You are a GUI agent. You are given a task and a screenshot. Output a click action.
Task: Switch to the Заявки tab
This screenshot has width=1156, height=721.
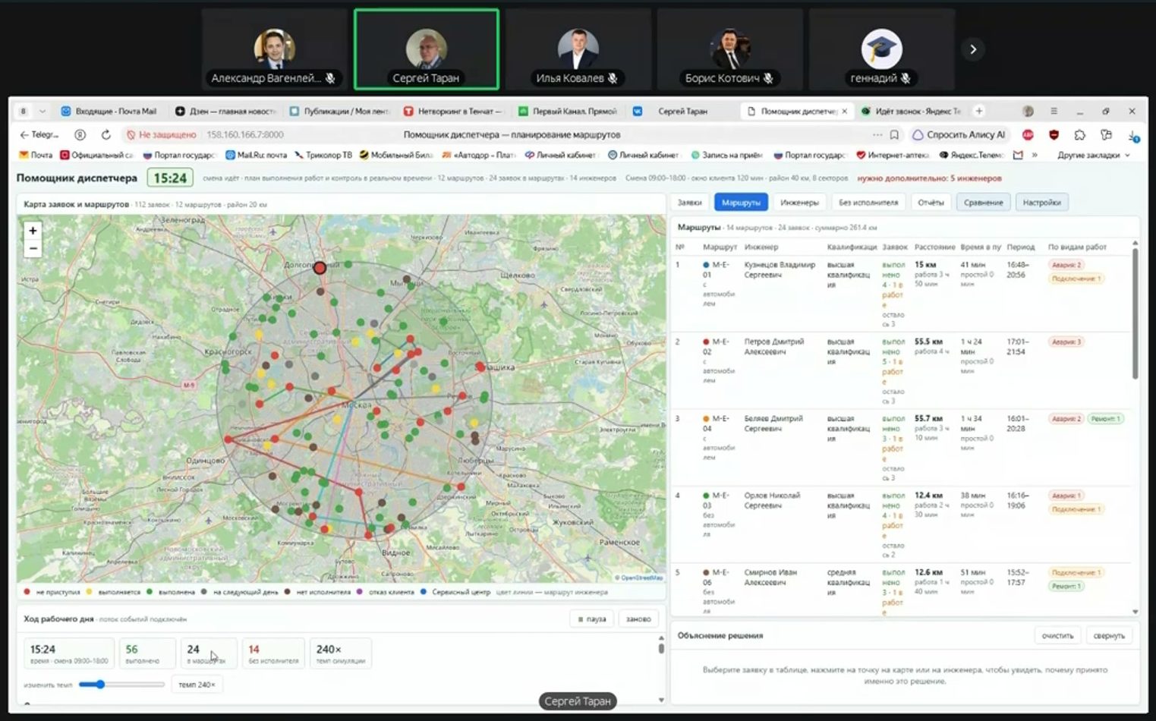(689, 203)
